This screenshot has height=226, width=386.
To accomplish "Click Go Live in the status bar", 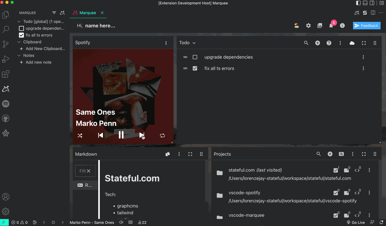I will [x=356, y=222].
